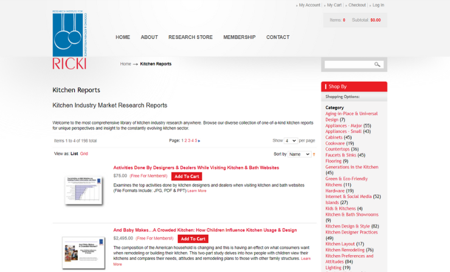Go to page 3 of results
The height and width of the screenshot is (272, 450).
pyautogui.click(x=189, y=141)
